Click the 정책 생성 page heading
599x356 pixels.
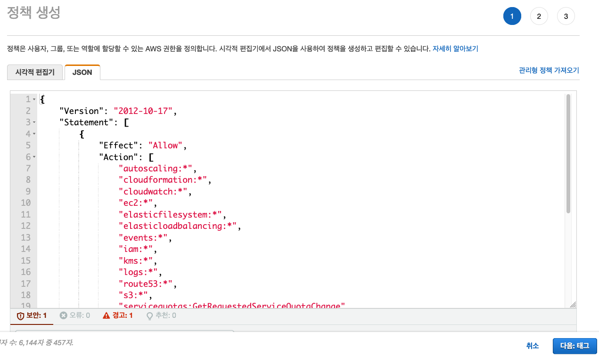pyautogui.click(x=34, y=13)
